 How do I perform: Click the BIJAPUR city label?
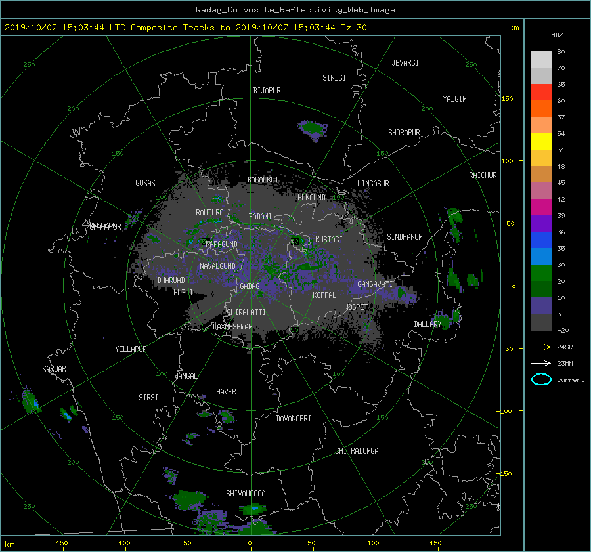[267, 91]
